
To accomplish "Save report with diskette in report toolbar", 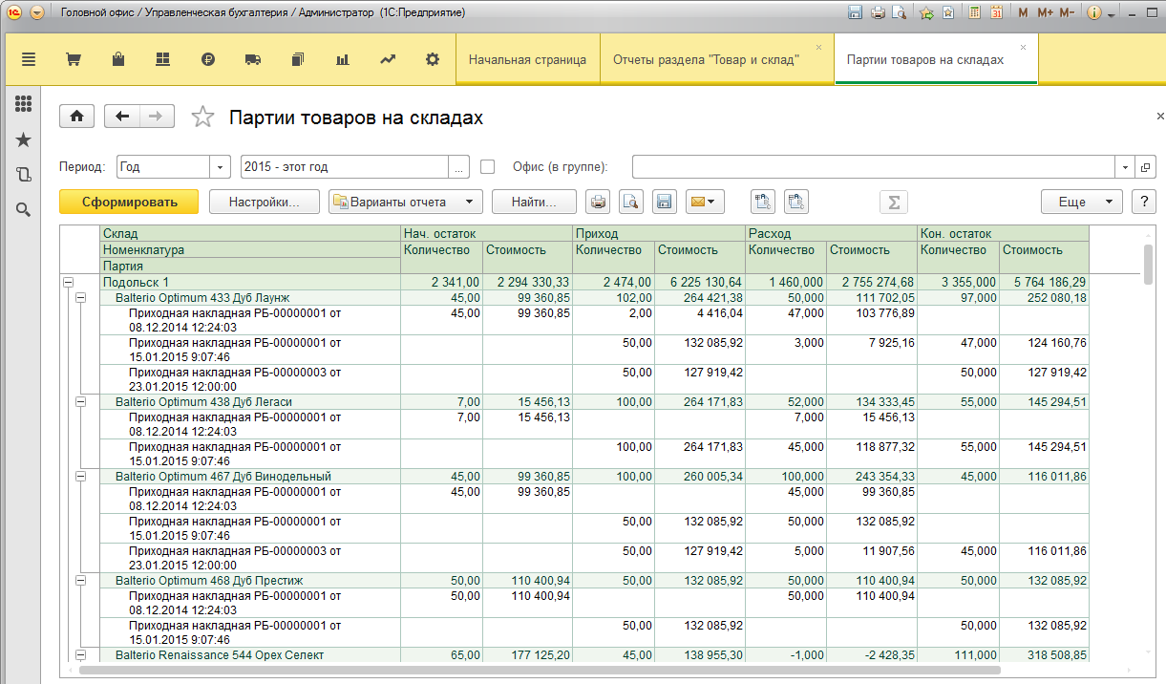I will [x=664, y=202].
